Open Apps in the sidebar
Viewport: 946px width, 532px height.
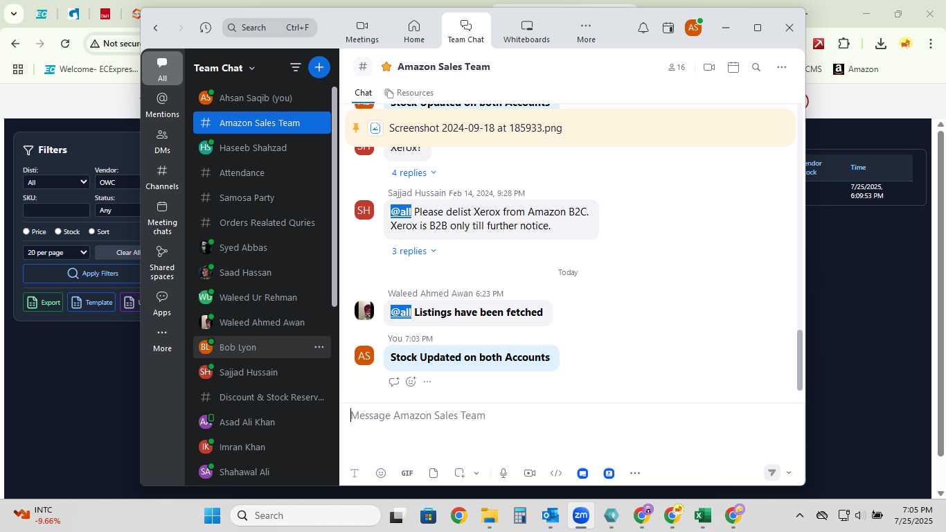(x=162, y=303)
